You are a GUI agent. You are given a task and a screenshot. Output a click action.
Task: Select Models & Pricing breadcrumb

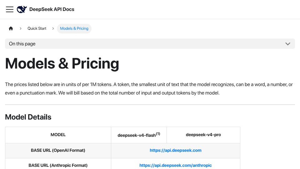click(74, 28)
